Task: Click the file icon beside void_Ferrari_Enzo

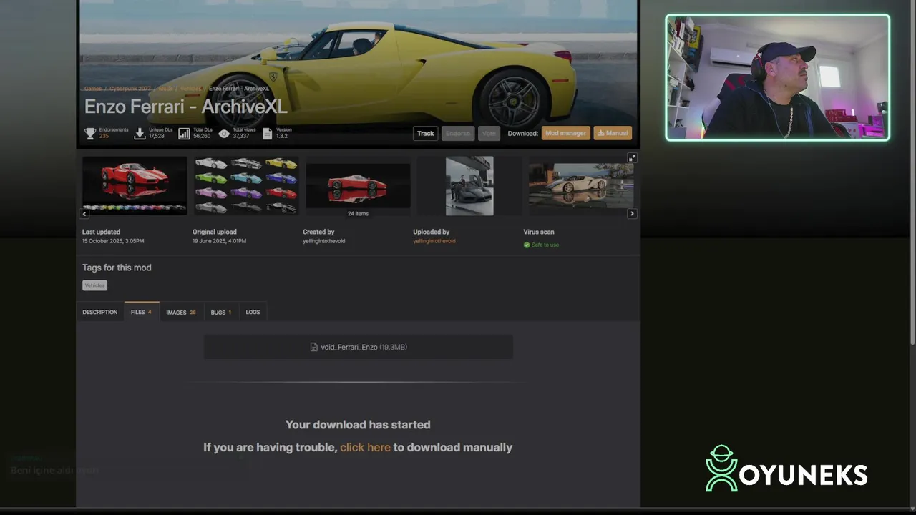Action: pos(313,347)
